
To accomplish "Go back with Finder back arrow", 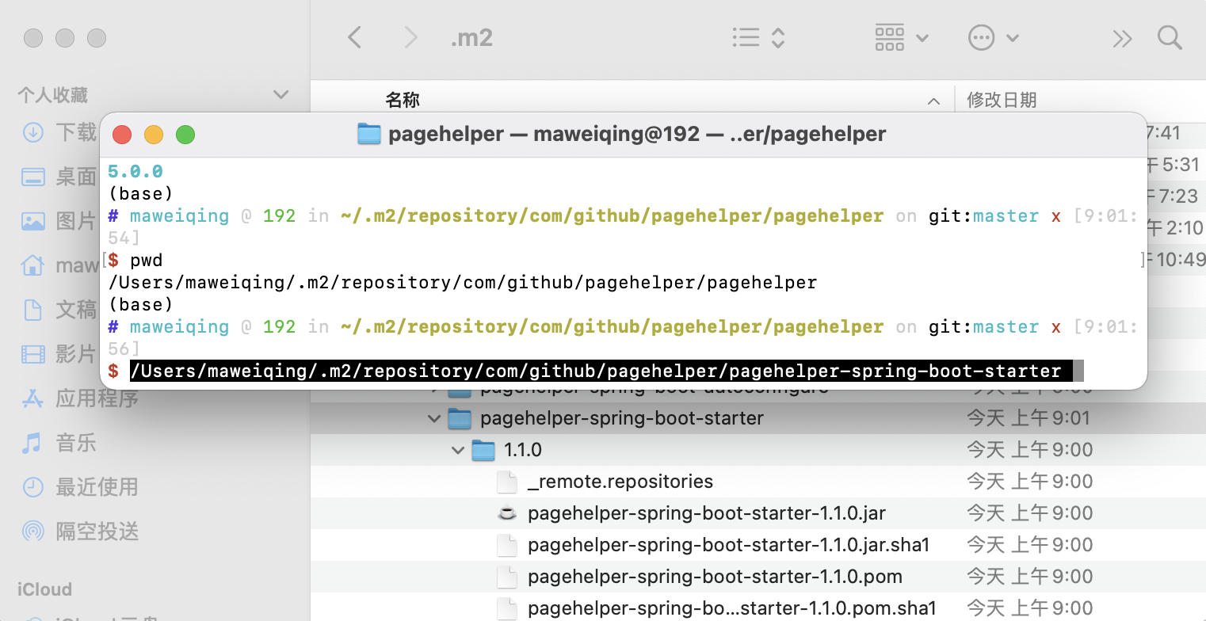I will click(x=355, y=37).
